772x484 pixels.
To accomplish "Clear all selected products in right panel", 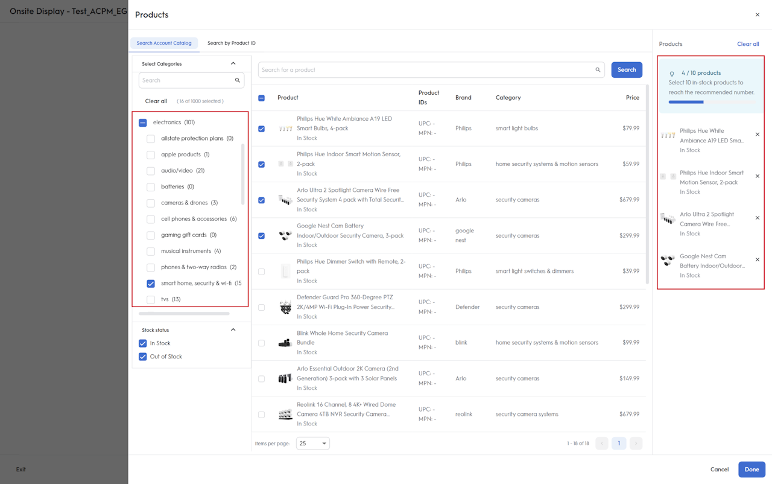I will click(x=748, y=44).
